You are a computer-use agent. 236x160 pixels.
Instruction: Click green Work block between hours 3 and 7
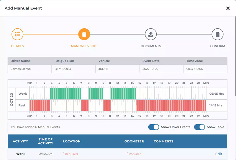65,94
